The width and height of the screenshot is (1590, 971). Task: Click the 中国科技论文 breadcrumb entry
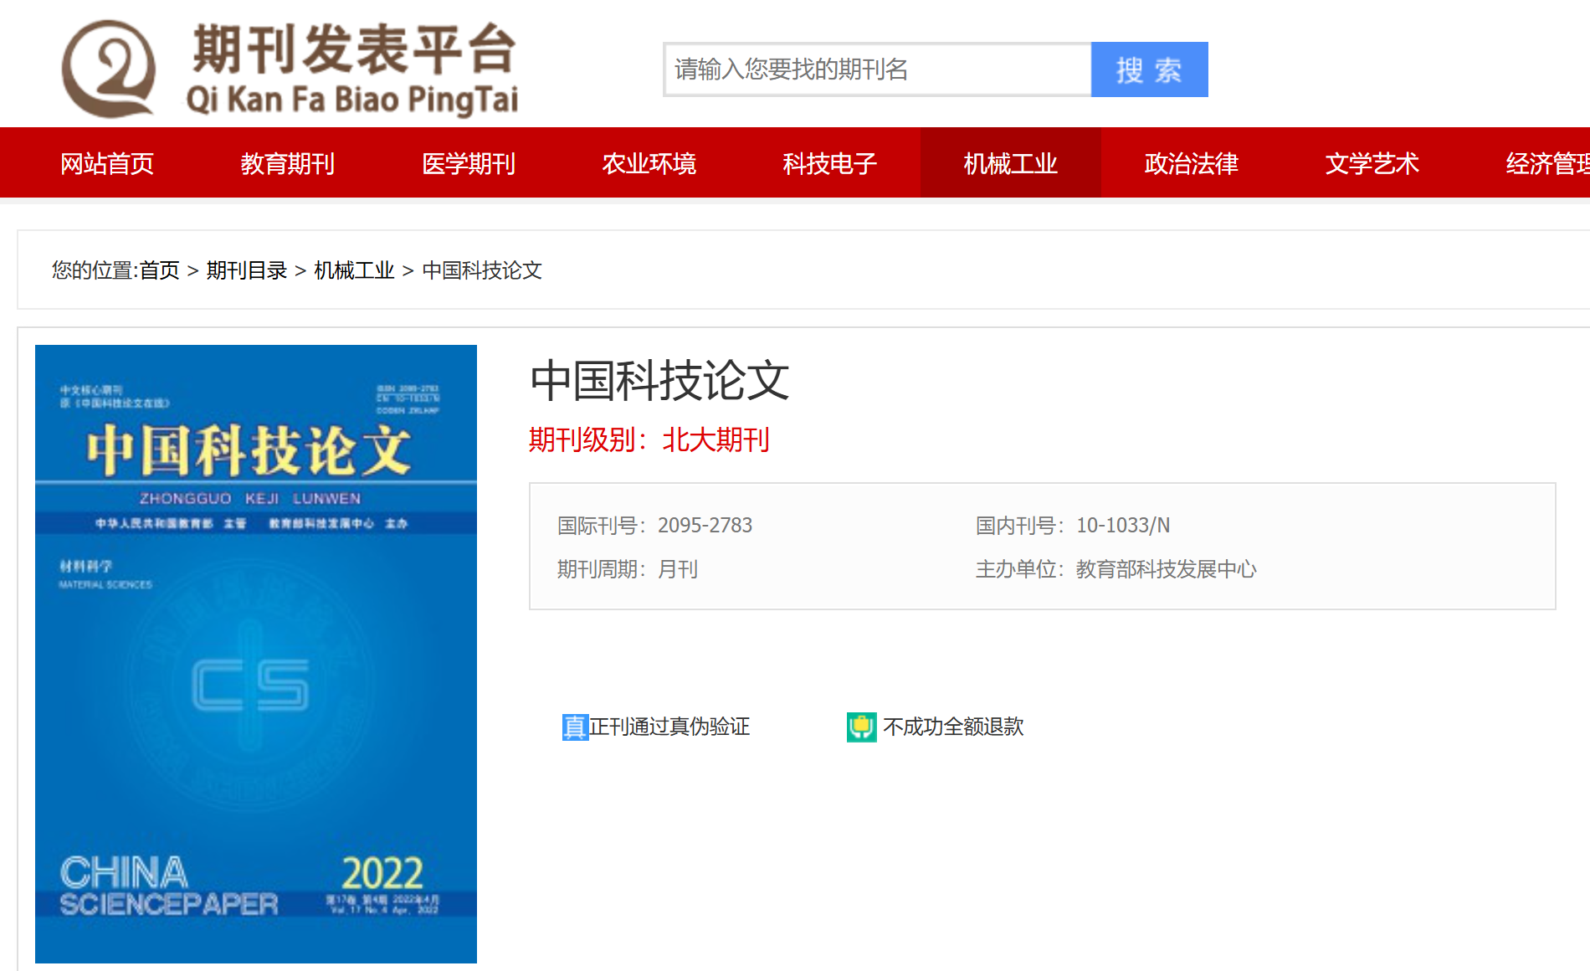click(480, 271)
